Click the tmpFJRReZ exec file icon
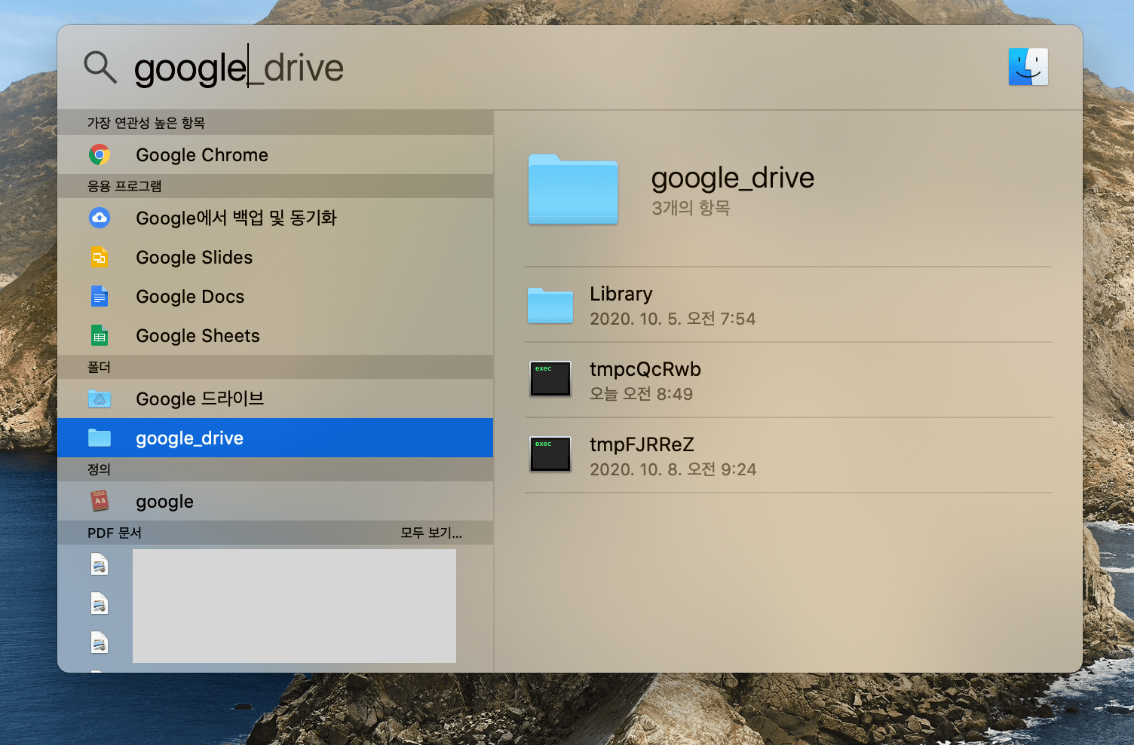This screenshot has height=745, width=1134. pos(550,454)
